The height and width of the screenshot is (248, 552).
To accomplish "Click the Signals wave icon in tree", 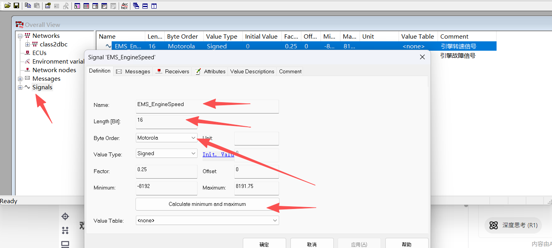I will coord(27,87).
